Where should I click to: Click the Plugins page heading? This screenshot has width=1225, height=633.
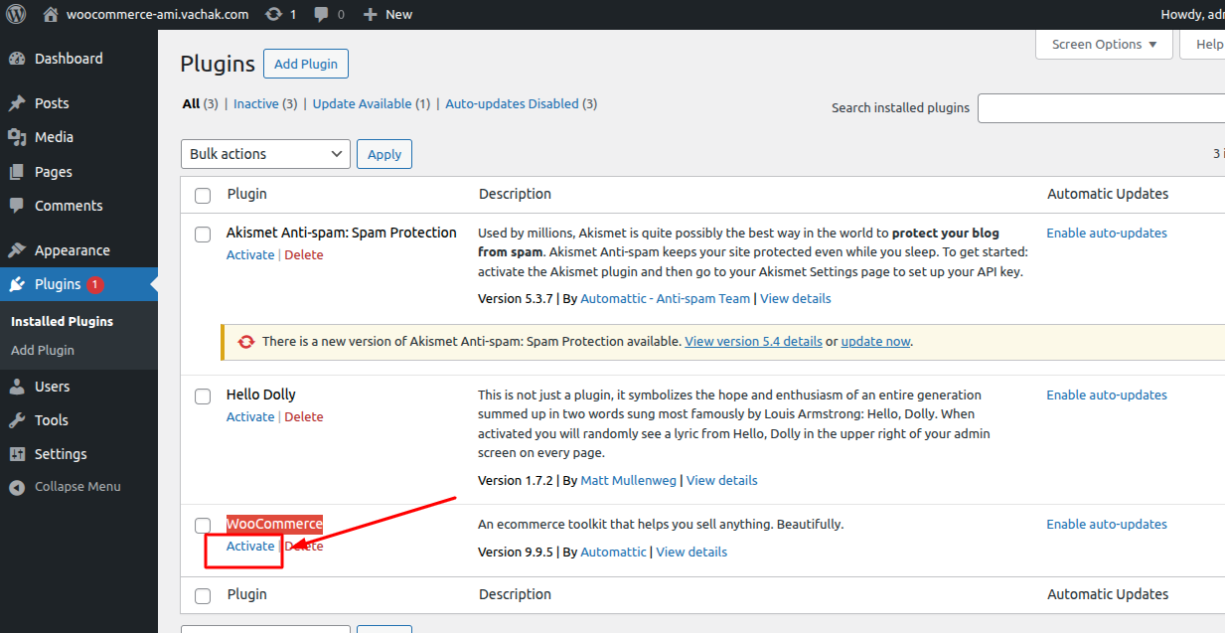pyautogui.click(x=218, y=65)
